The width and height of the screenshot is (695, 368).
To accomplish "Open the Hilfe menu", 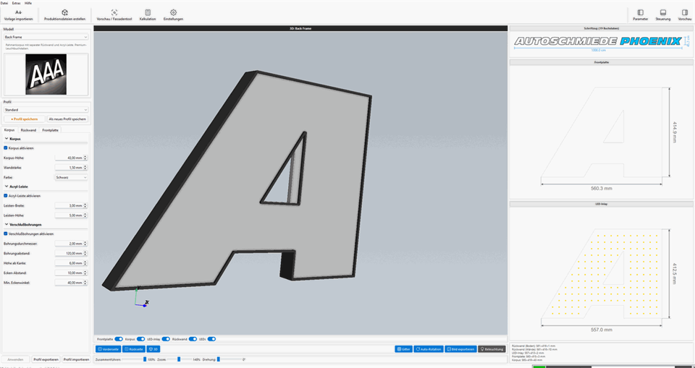I will (28, 3).
